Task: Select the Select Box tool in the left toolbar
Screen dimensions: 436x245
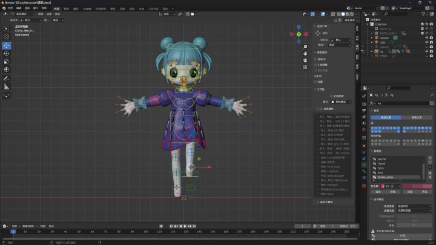Action: [6, 28]
